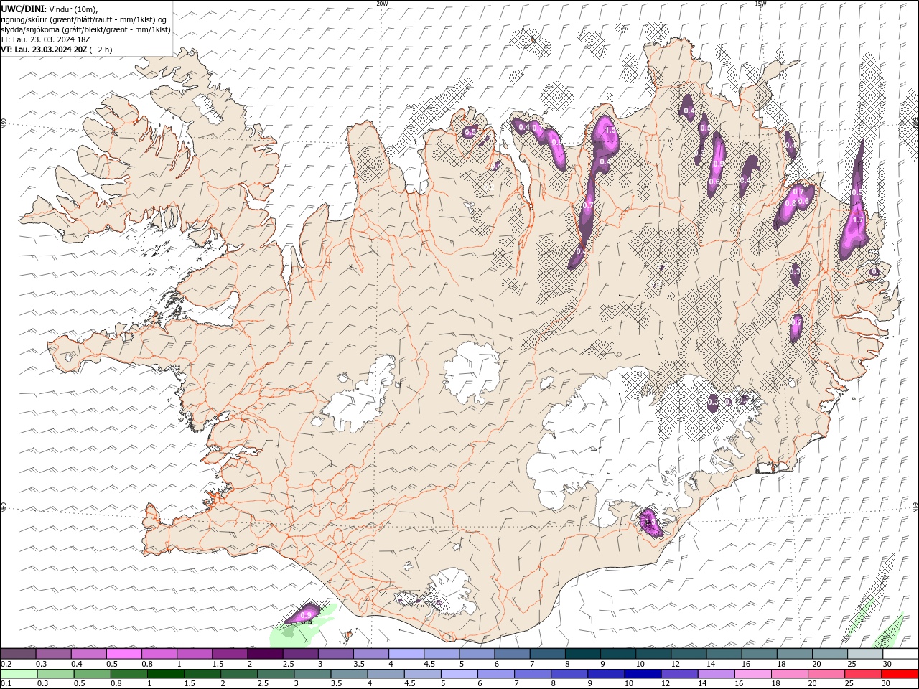Click the '30' label on the top legend row
919x689 pixels.
tap(887, 664)
